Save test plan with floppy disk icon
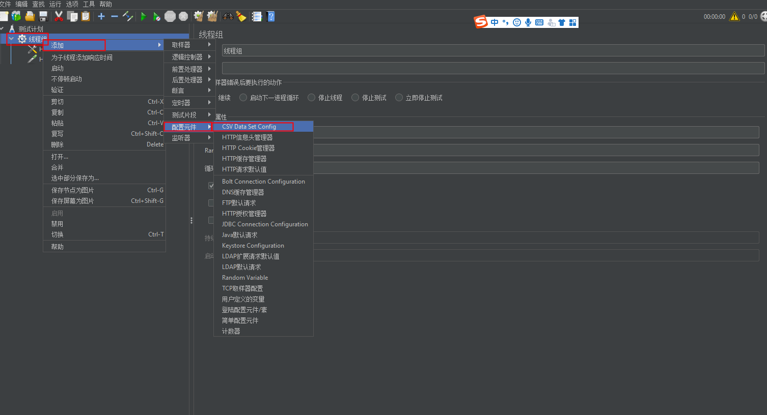Screen dimensions: 767x415 point(43,16)
